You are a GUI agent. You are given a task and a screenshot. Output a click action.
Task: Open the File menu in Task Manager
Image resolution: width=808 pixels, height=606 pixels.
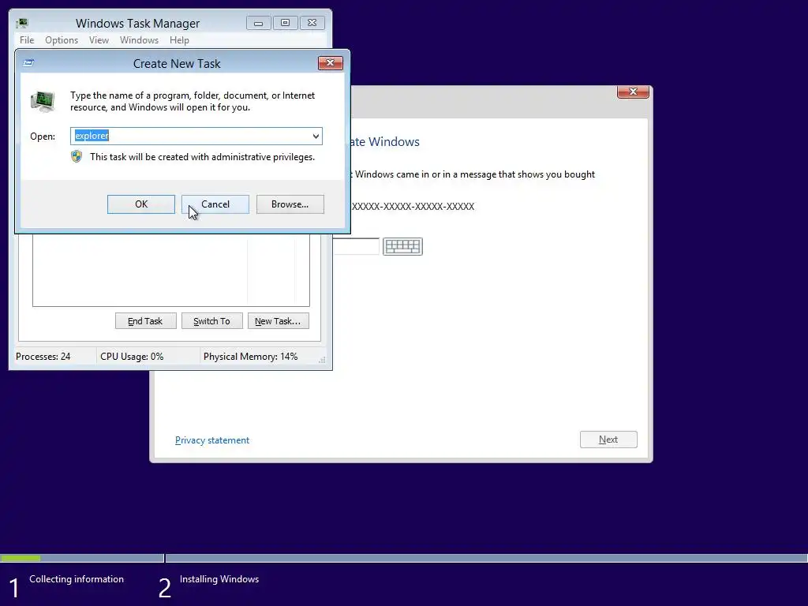(x=27, y=40)
